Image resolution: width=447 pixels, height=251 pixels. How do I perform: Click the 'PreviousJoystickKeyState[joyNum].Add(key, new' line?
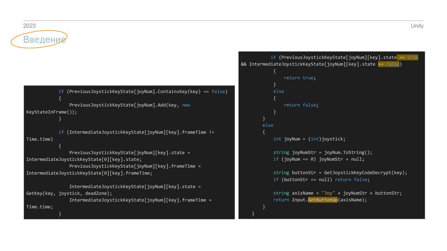tap(129, 105)
